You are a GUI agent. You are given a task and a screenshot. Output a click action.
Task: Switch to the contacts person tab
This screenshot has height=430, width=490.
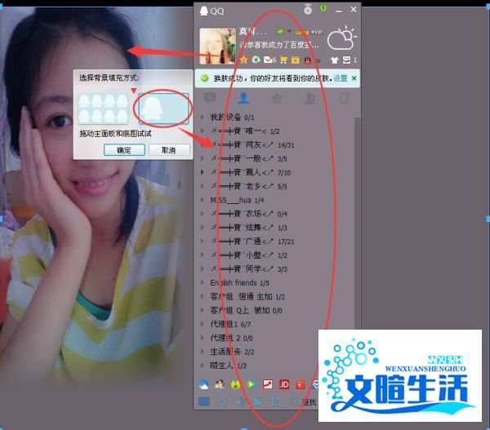tap(243, 98)
